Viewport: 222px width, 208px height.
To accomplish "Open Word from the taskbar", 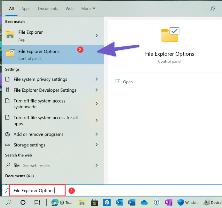I will [x=132, y=202].
